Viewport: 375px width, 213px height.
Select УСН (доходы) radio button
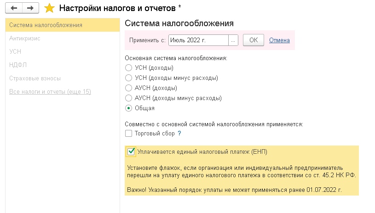(129, 68)
